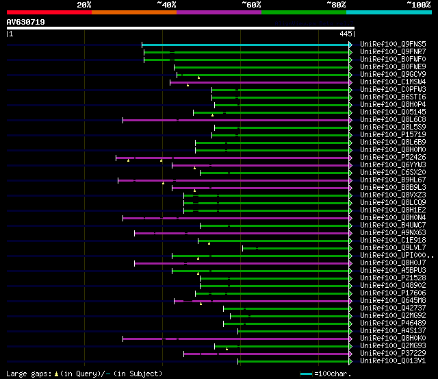Image resolution: width=438 pixels, height=379 pixels.
Task: Click the yellow gap marker under the C1E918 alignment
Action: click(x=209, y=243)
